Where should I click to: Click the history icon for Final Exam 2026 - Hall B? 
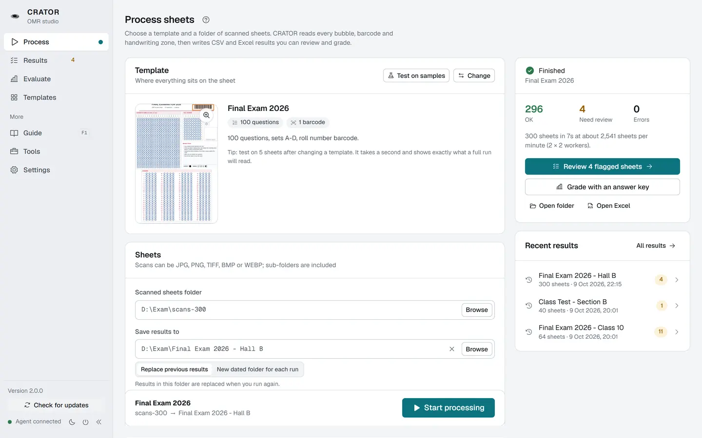click(528, 280)
